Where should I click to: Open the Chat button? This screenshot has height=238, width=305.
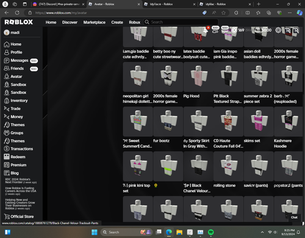294,217
